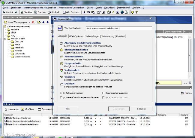This screenshot has width=195, height=138.
Task: Click the red X delete Warengruppe icon
Action: coord(33,22)
